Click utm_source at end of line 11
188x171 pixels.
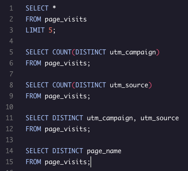coord(160,118)
